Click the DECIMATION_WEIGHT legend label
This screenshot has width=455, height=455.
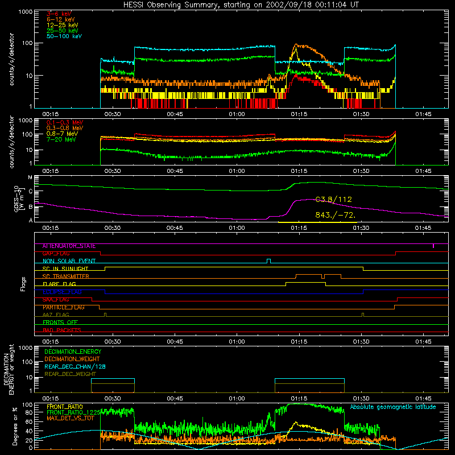[72, 359]
